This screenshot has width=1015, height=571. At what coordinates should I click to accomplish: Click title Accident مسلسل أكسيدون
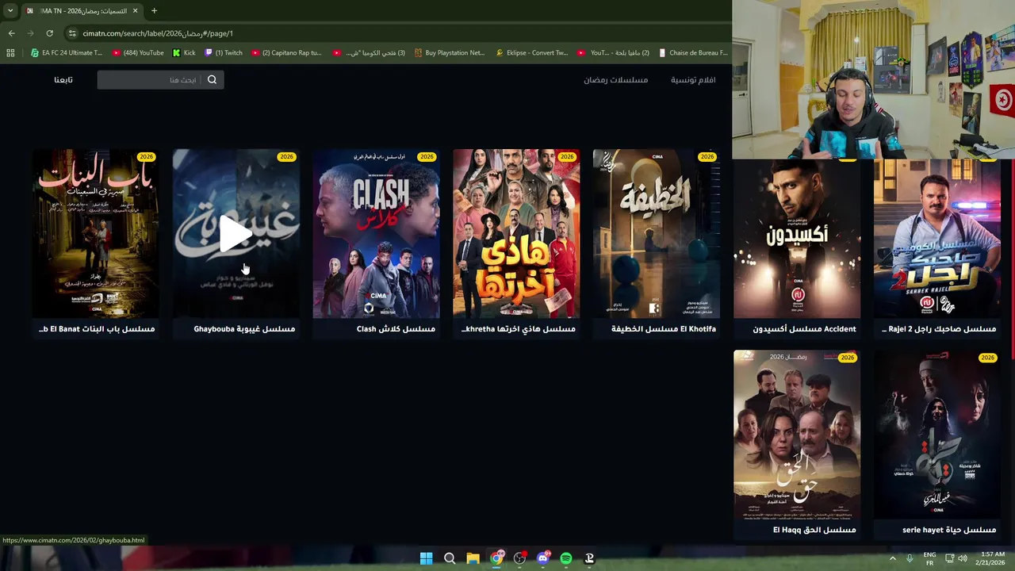click(x=804, y=329)
